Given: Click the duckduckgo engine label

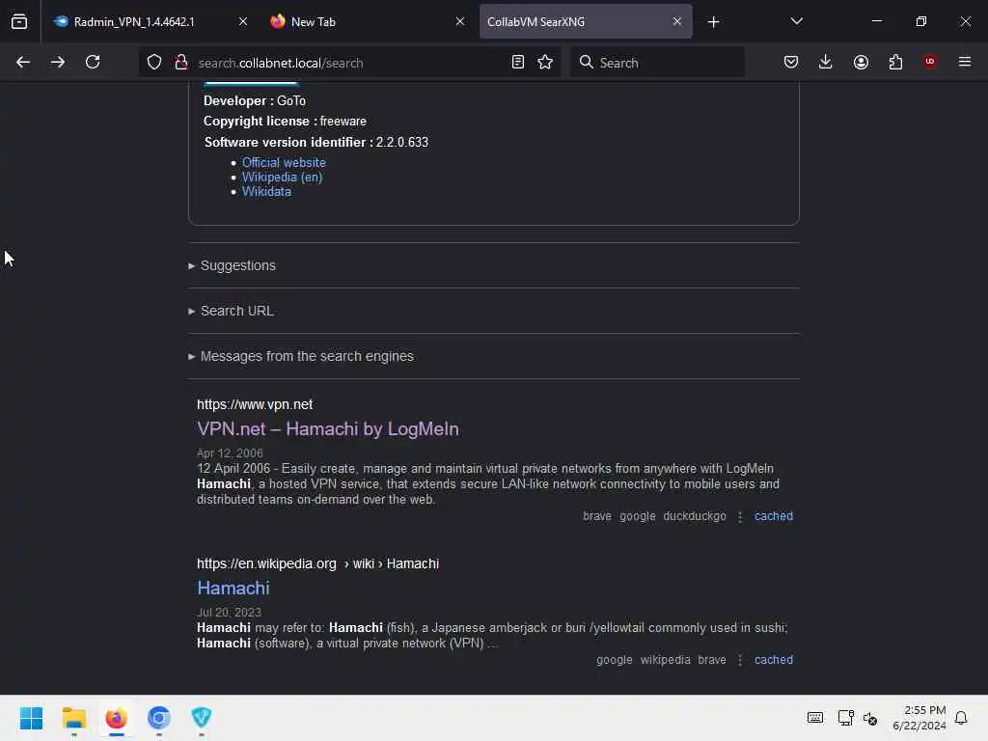Looking at the screenshot, I should 695,516.
